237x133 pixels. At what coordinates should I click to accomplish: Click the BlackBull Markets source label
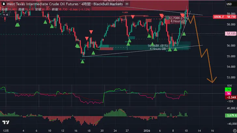(x=108, y=4)
